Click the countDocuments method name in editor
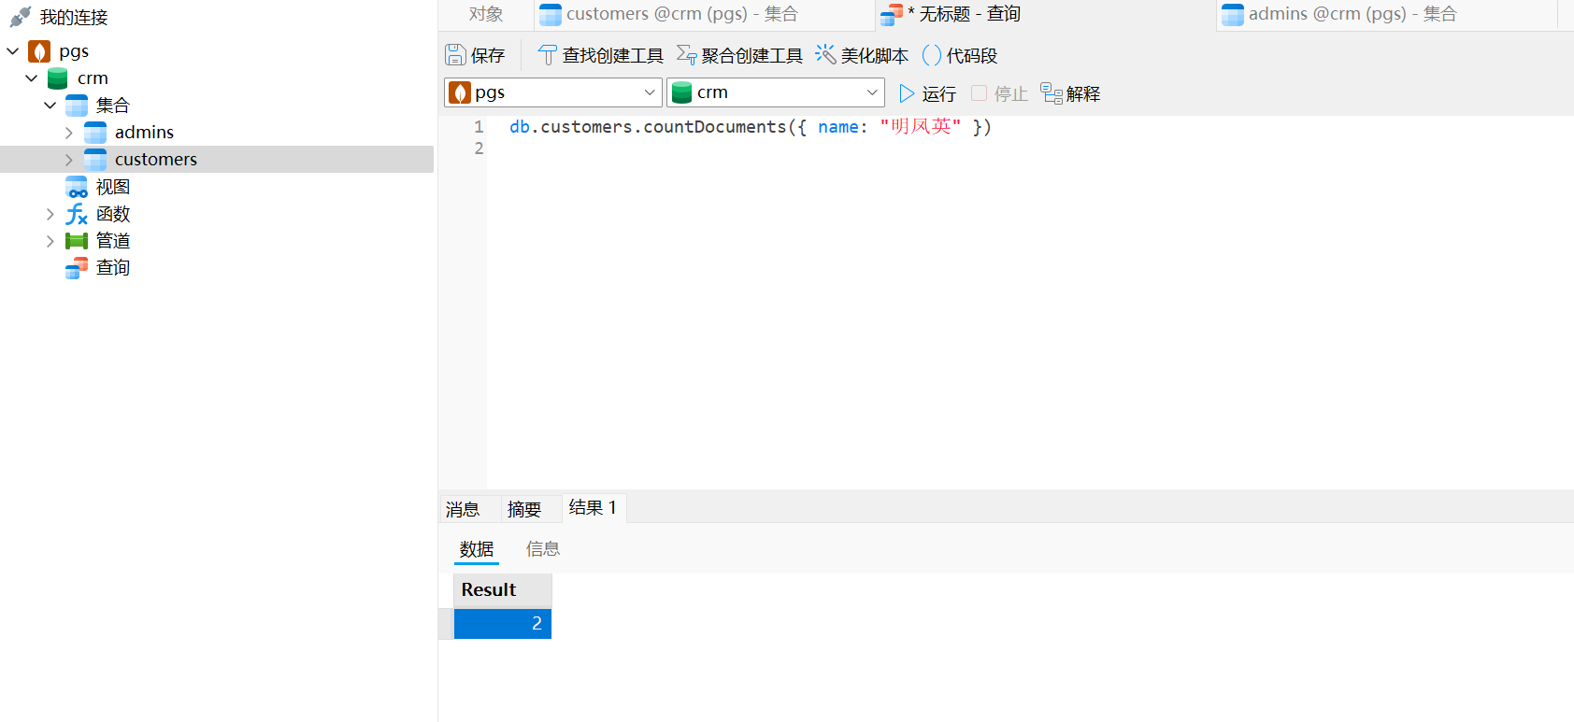 point(715,127)
